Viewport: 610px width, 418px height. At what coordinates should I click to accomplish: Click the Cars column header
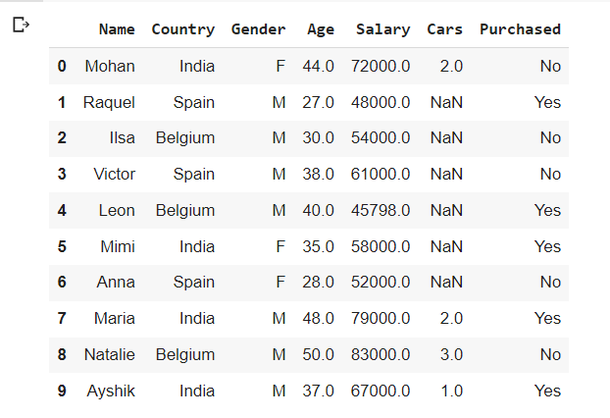click(444, 29)
